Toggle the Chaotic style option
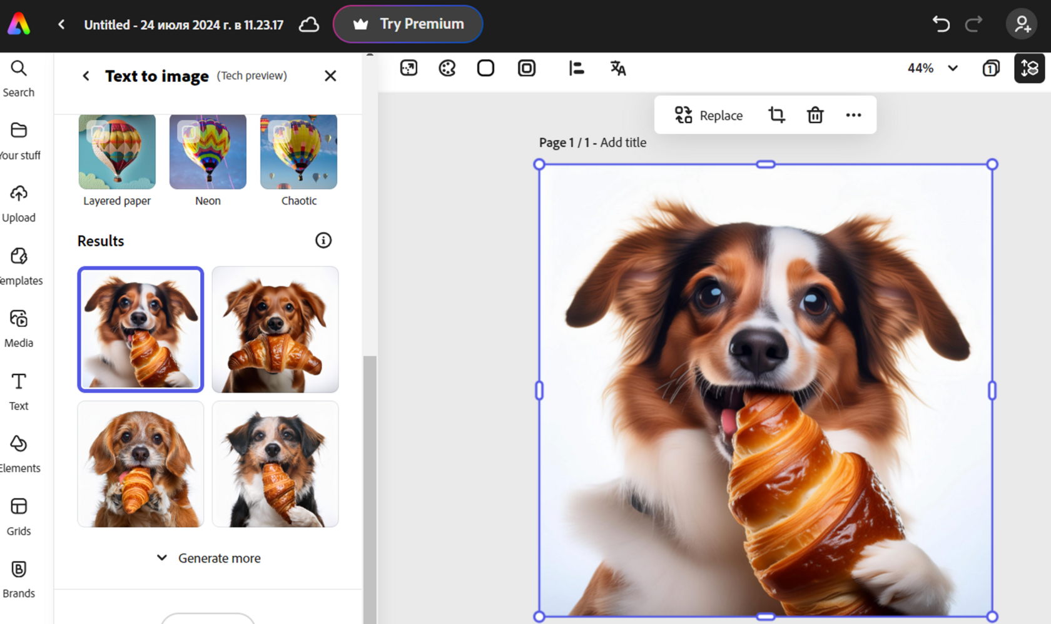This screenshot has height=624, width=1051. tap(298, 152)
